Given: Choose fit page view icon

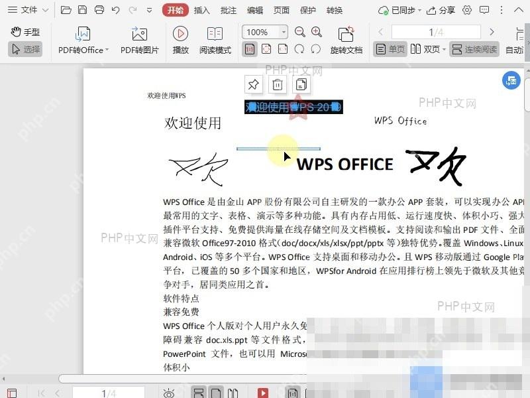Looking at the screenshot, I should click(266, 49).
